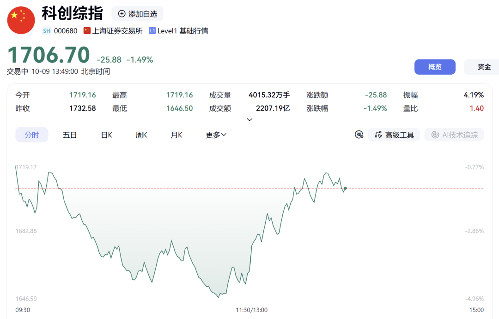Click the L1 Level1 badge icon
This screenshot has height=319, width=499.
coord(152,30)
